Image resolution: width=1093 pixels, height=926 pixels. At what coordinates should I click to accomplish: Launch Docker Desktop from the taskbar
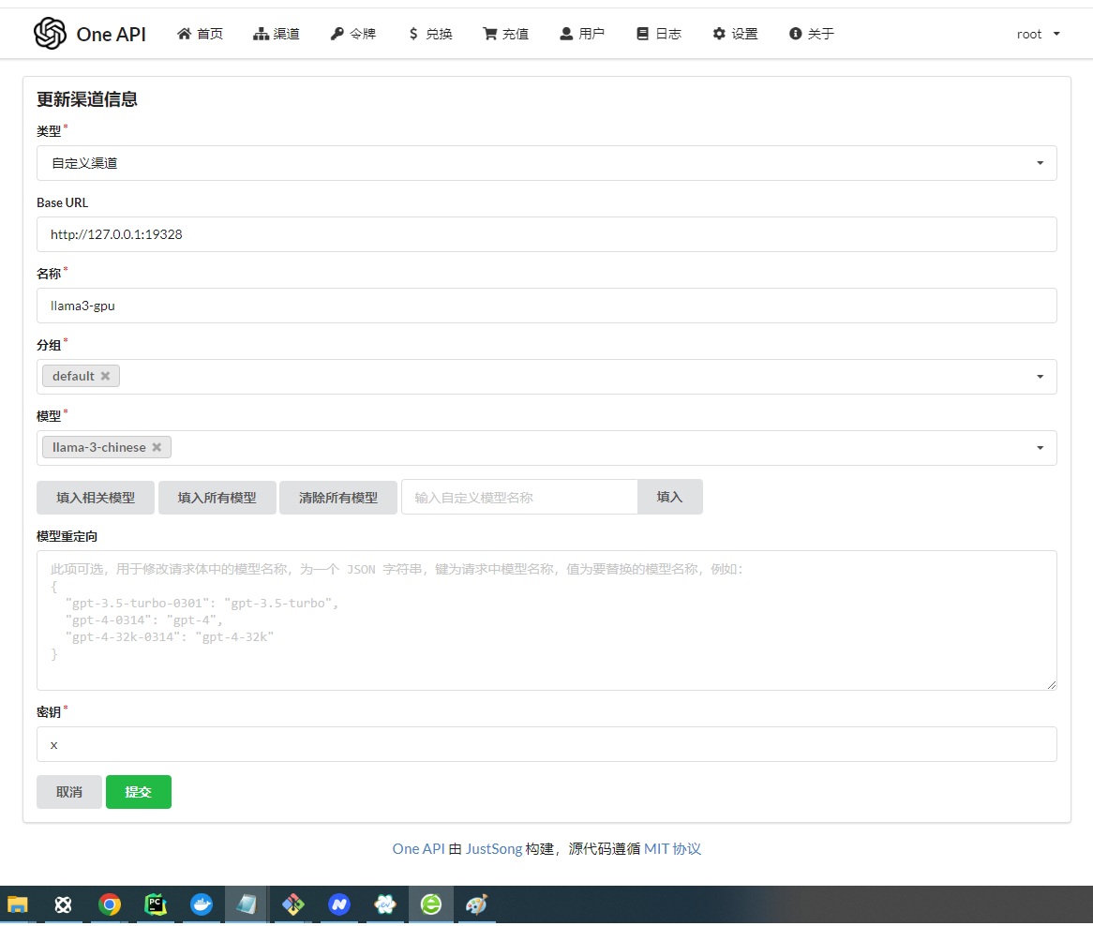pyautogui.click(x=202, y=904)
